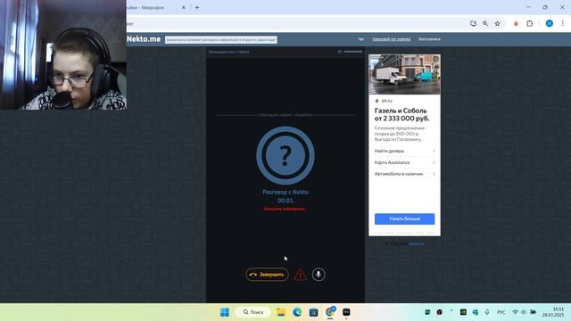This screenshot has width=571, height=321.
Task: Open the Чат menu item
Action: tap(360, 39)
